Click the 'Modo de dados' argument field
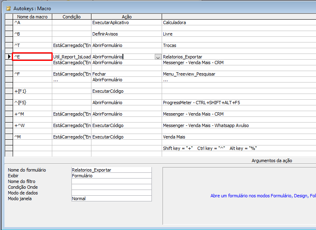This screenshot has height=230, width=316. [111, 193]
